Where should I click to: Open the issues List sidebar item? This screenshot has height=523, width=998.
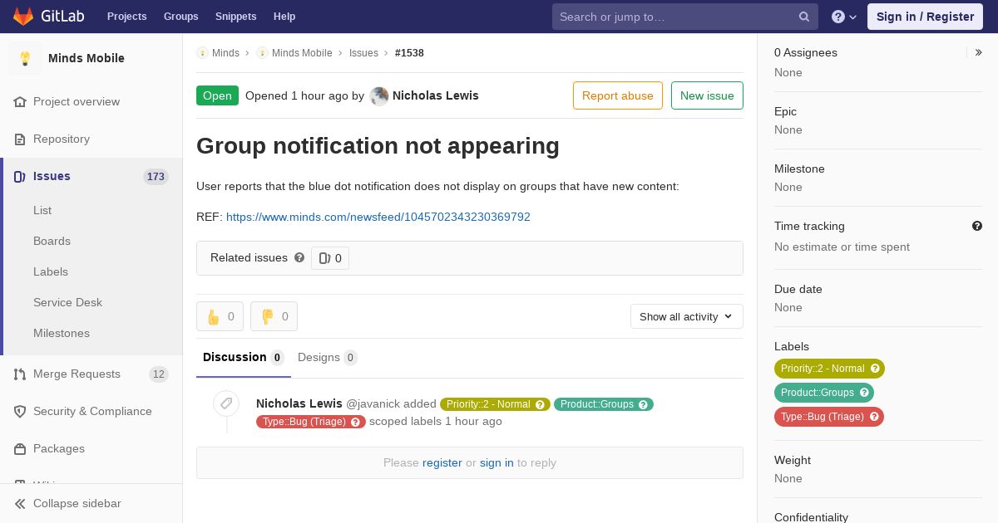point(42,210)
